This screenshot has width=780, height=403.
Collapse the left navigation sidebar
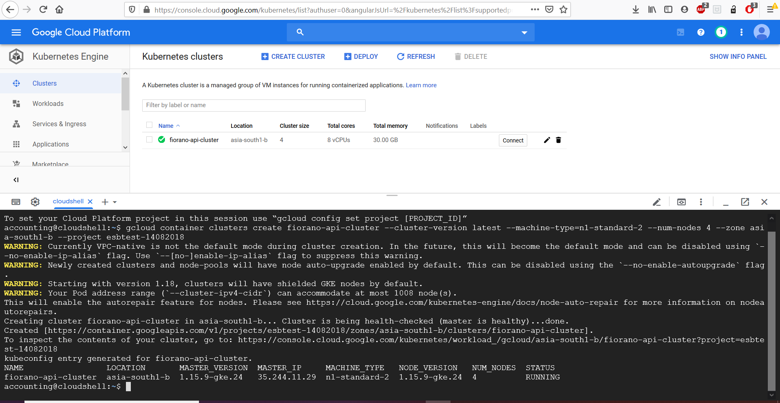[x=16, y=180]
